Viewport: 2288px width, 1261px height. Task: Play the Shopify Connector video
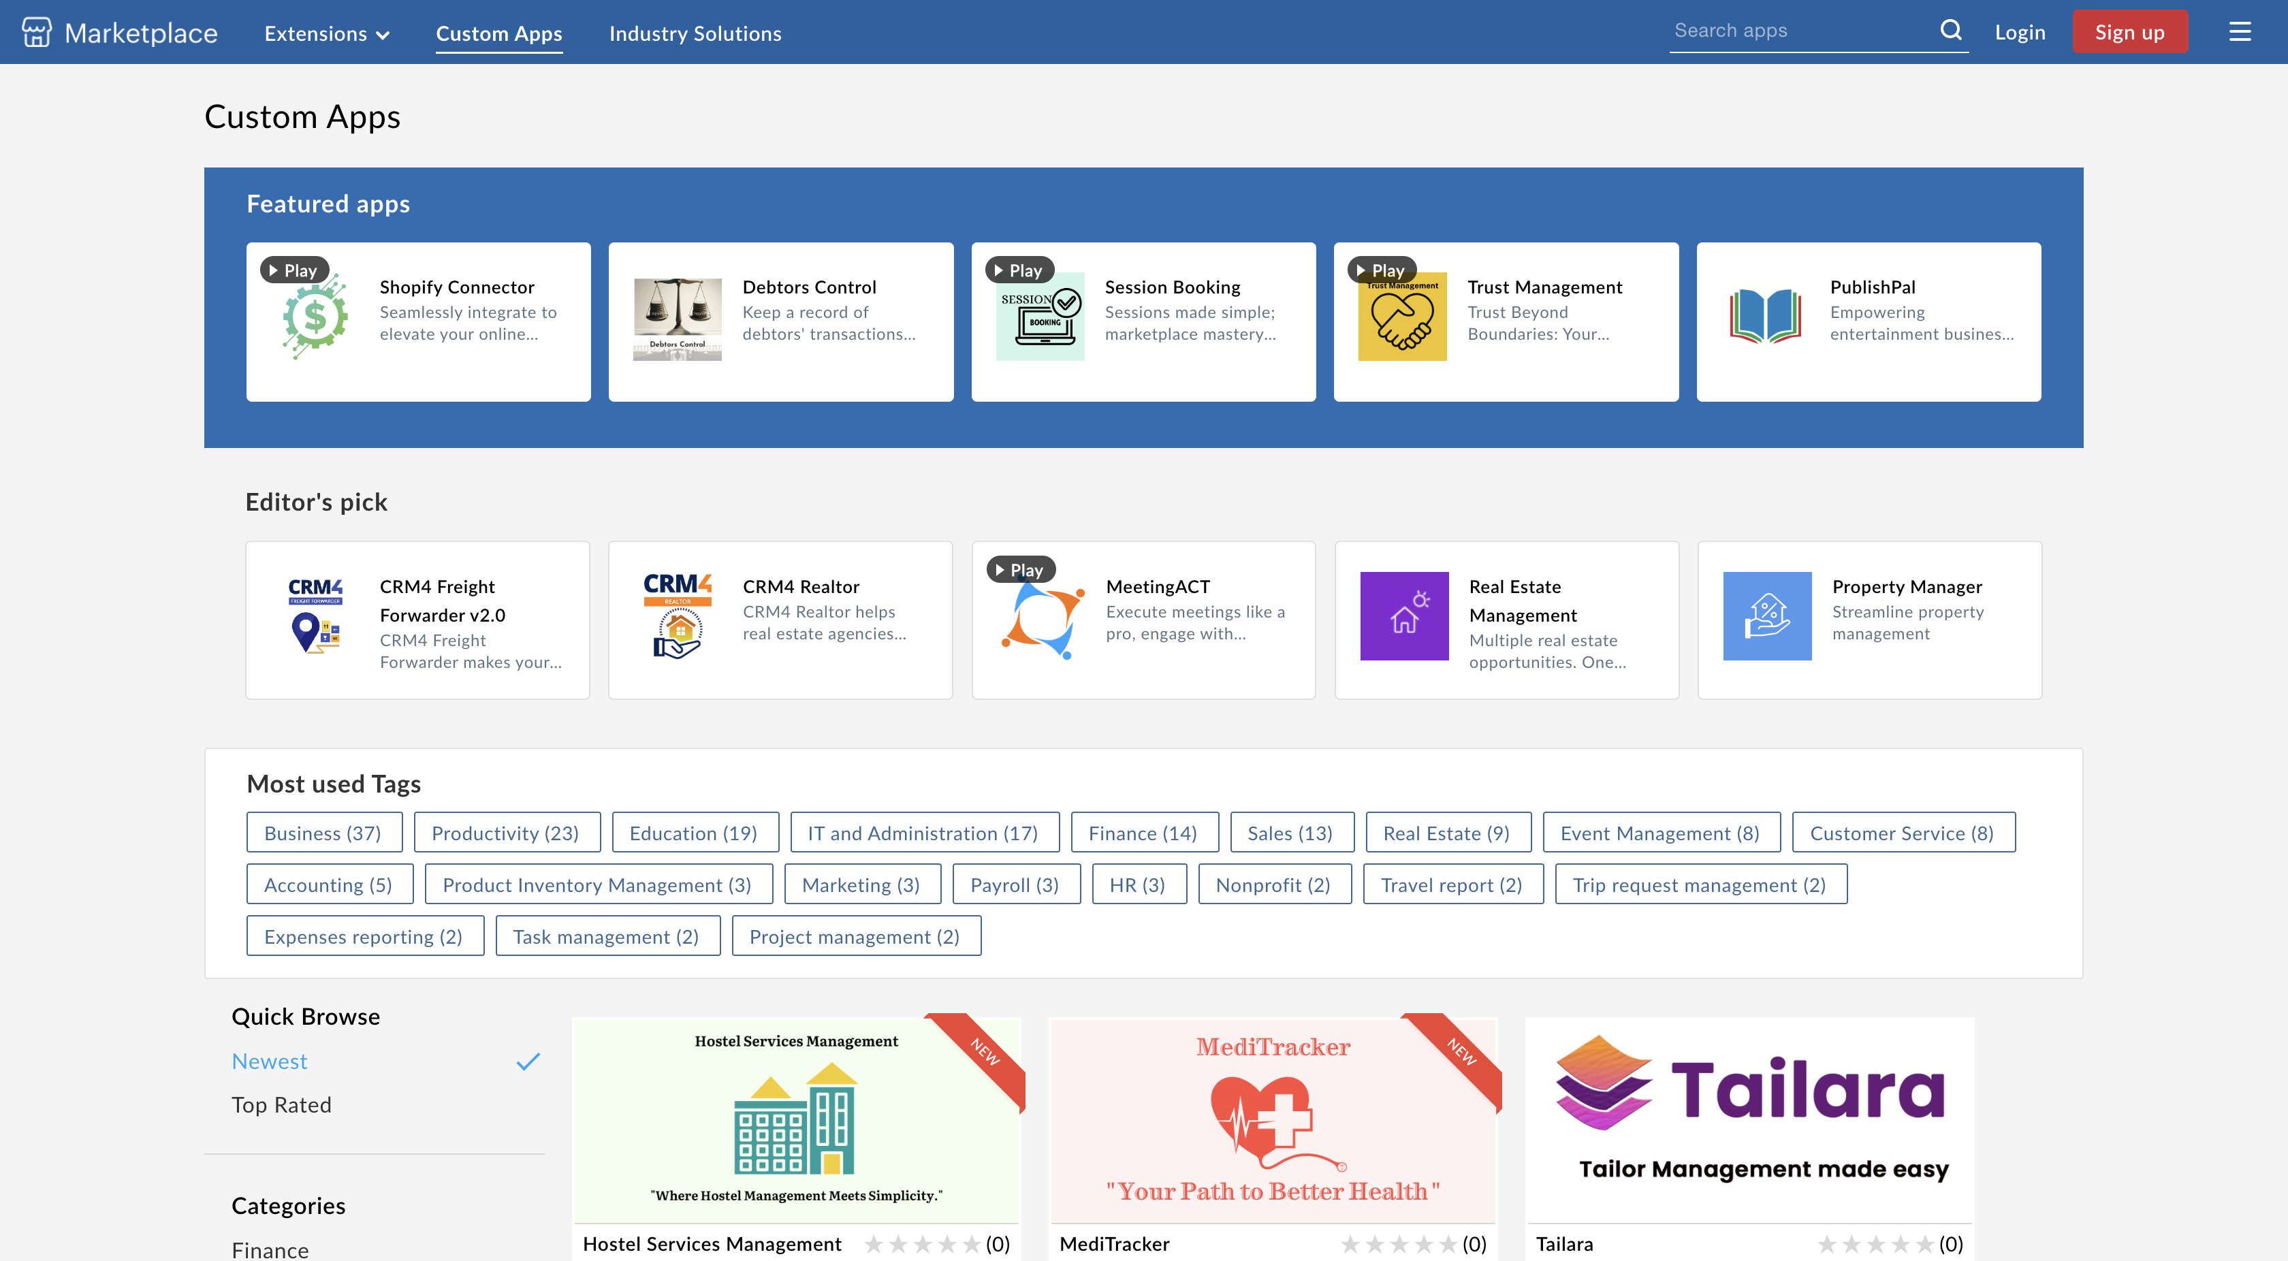(294, 270)
